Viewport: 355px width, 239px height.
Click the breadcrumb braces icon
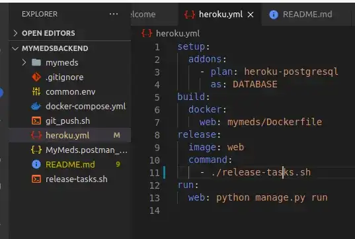point(147,34)
